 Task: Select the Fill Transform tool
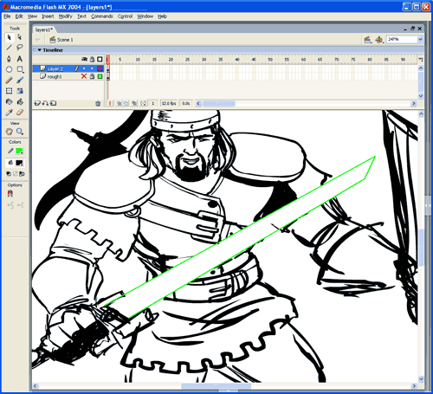coord(20,91)
